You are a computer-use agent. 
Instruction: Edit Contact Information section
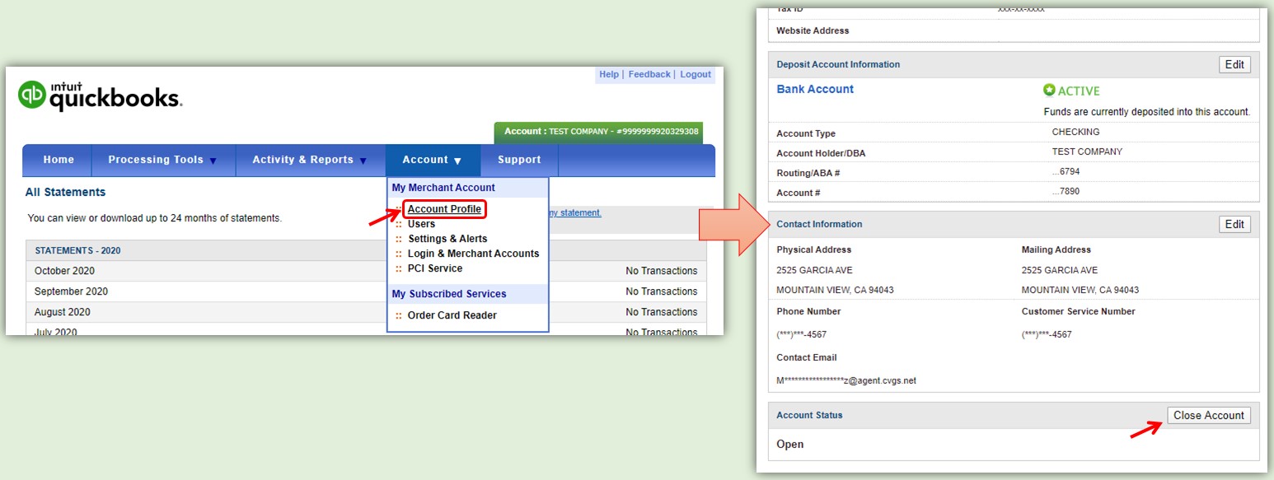1234,224
